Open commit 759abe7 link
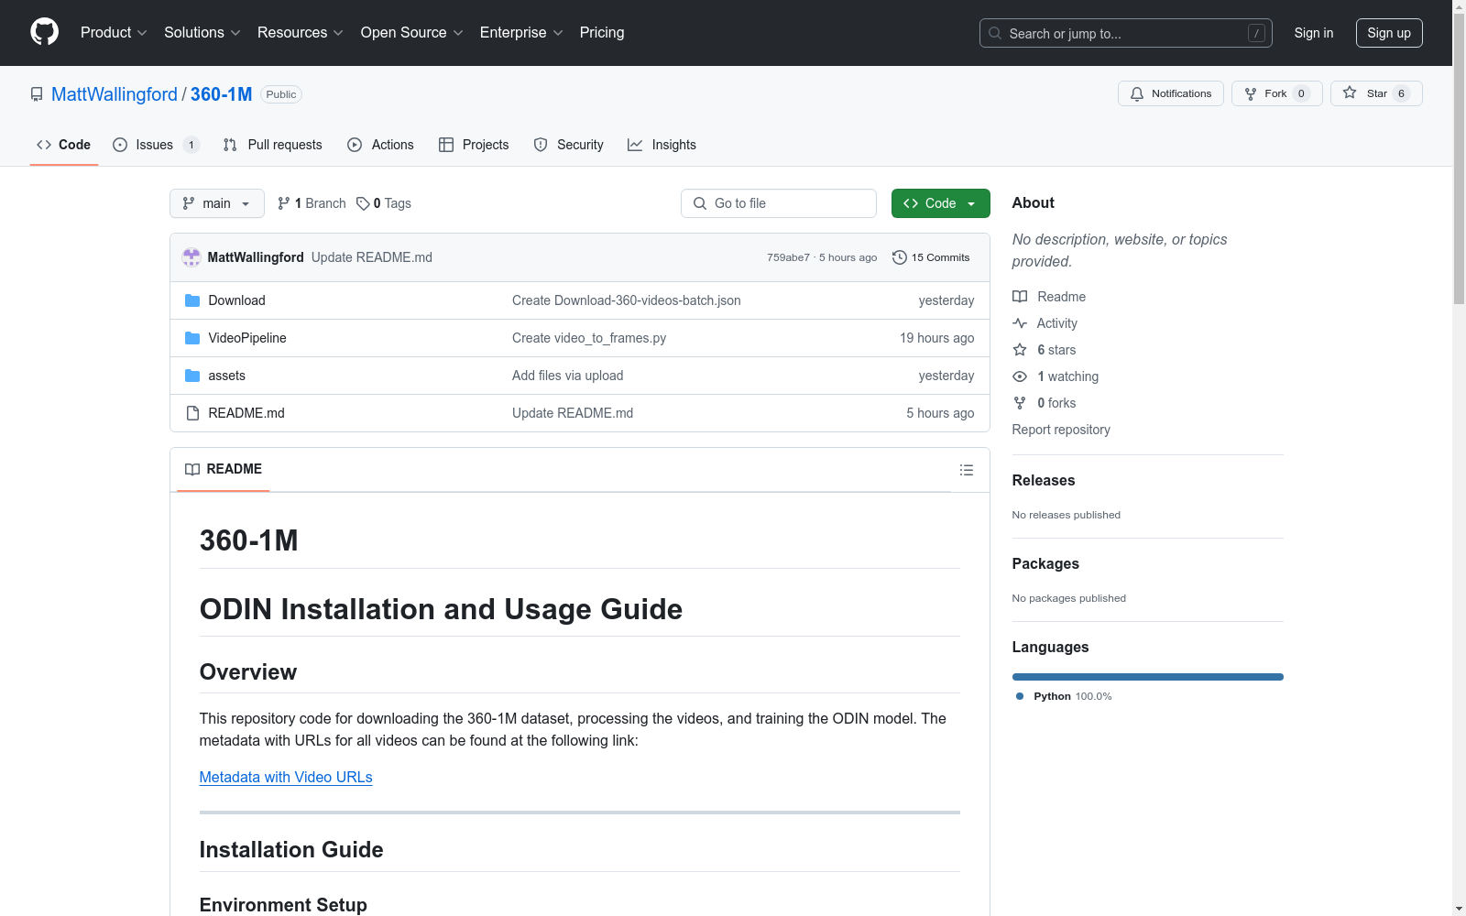1466x916 pixels. pos(788,257)
